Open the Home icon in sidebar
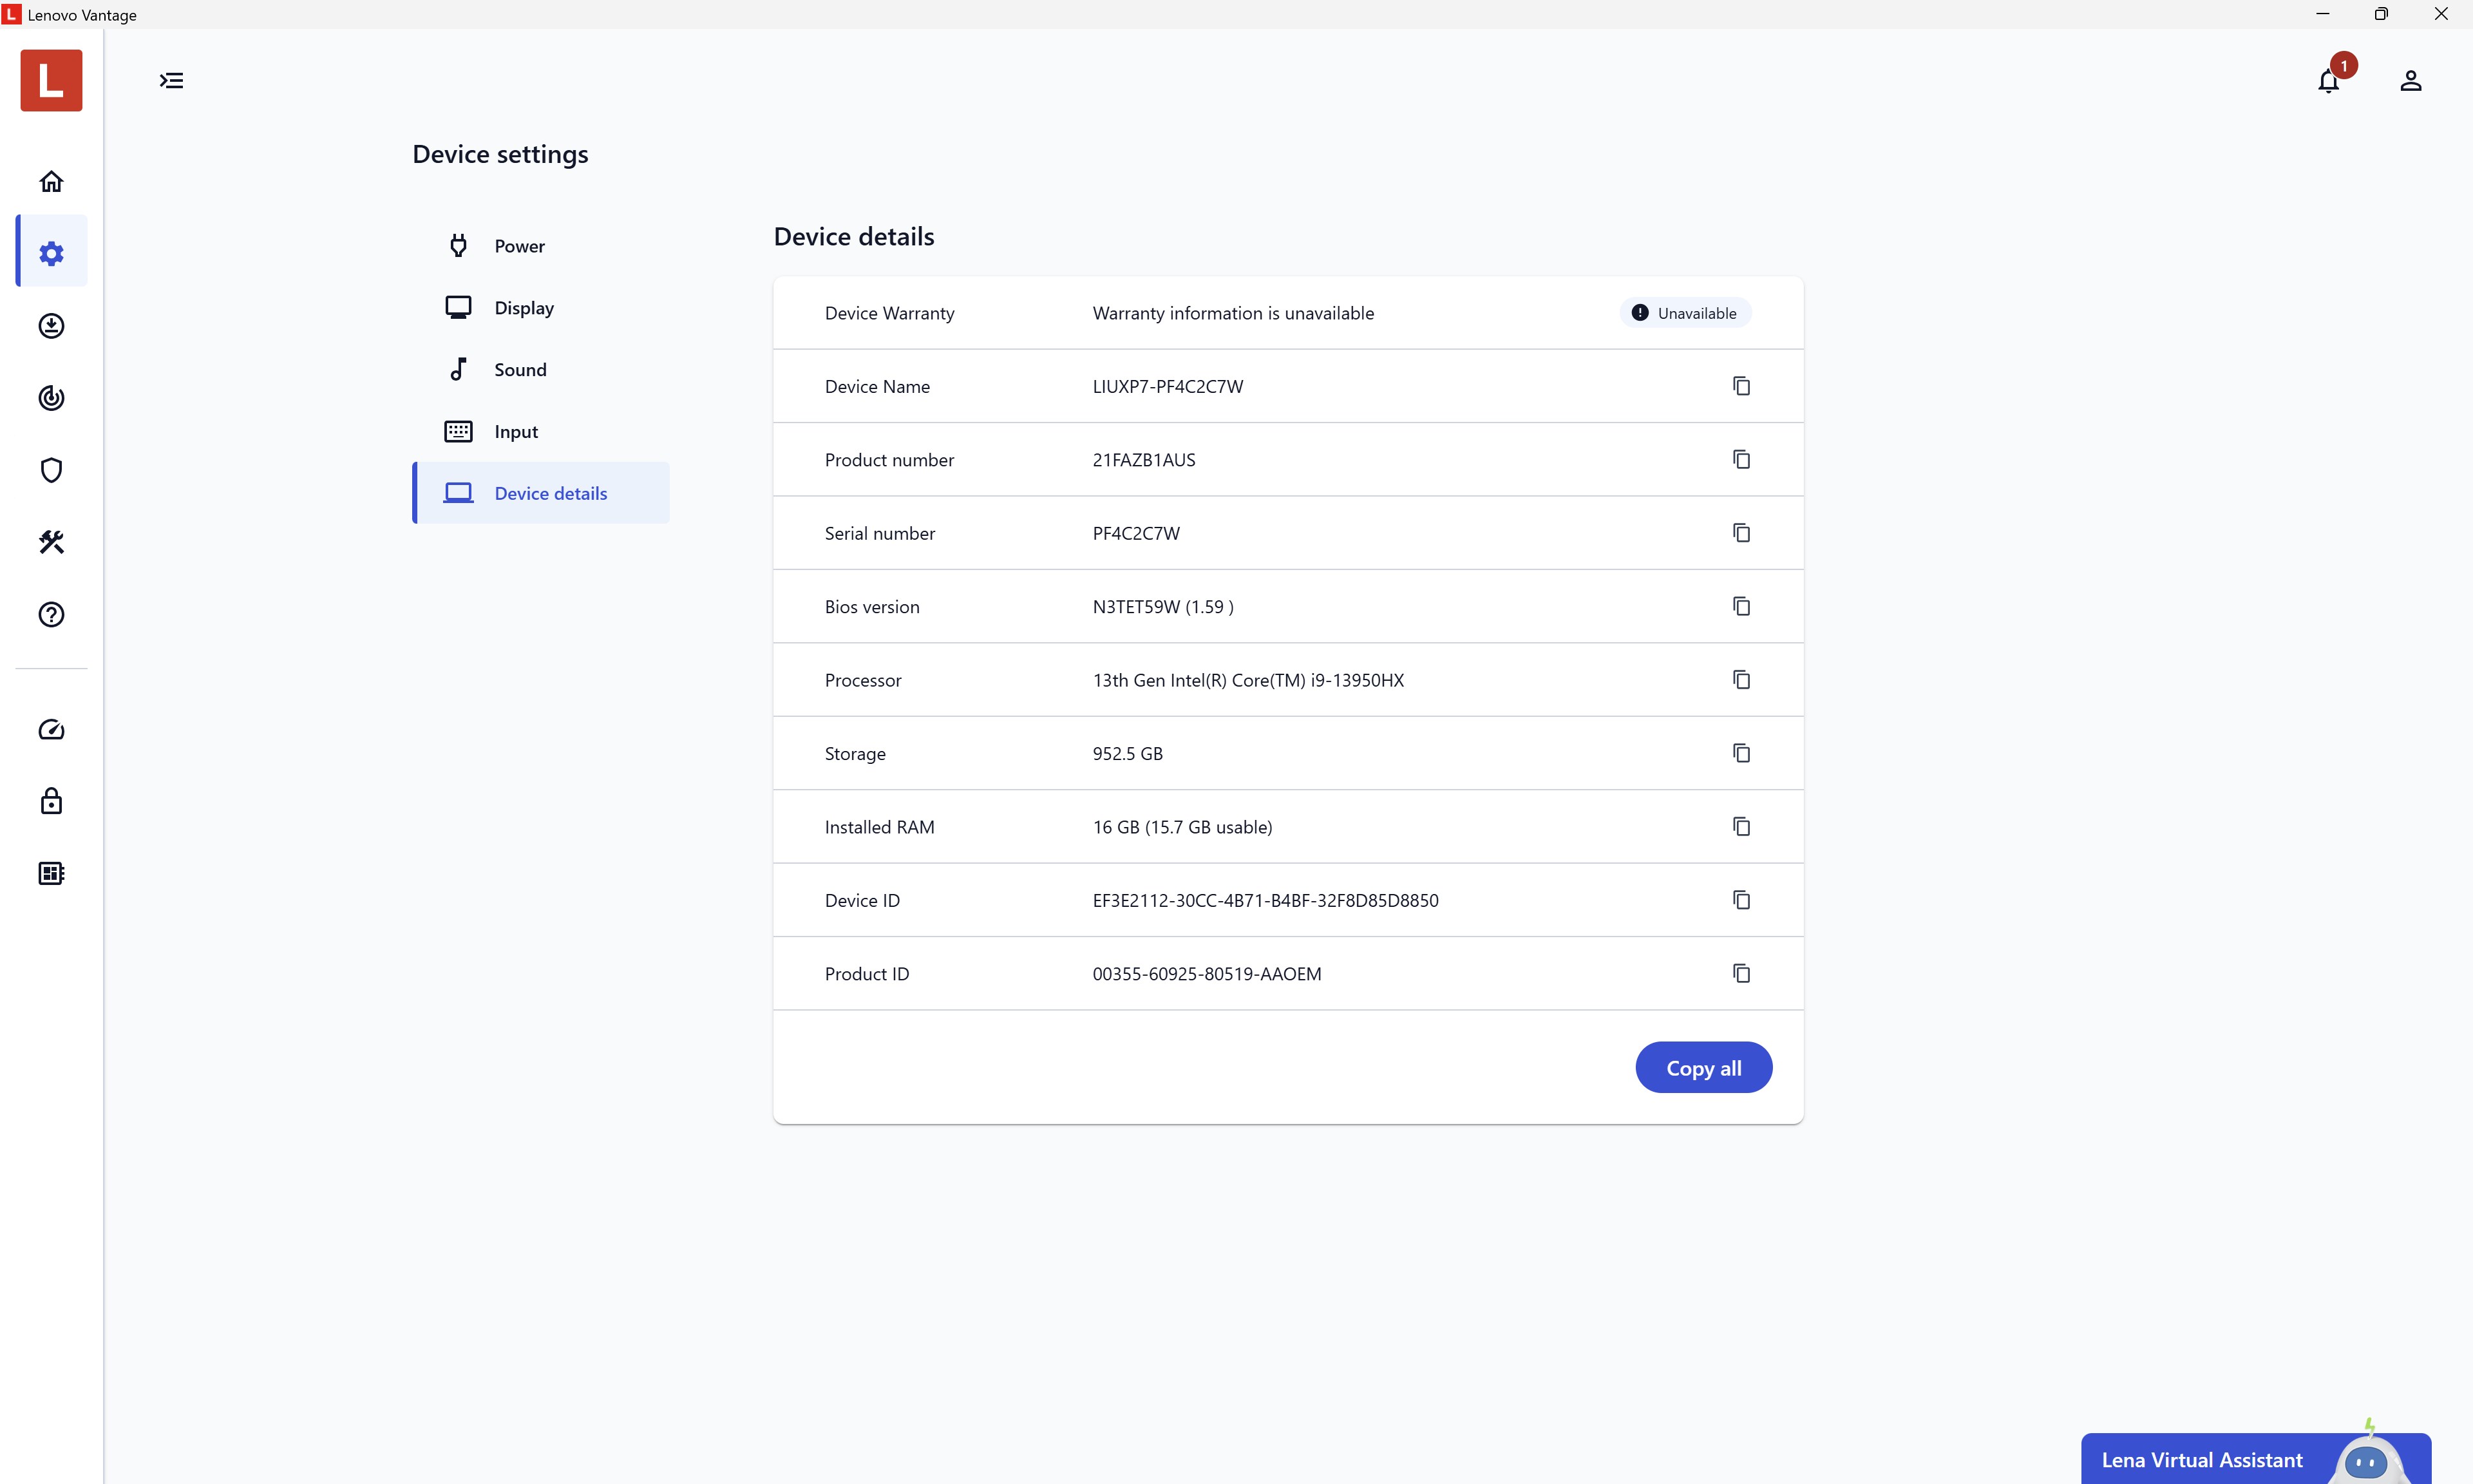The width and height of the screenshot is (2473, 1484). pyautogui.click(x=51, y=181)
